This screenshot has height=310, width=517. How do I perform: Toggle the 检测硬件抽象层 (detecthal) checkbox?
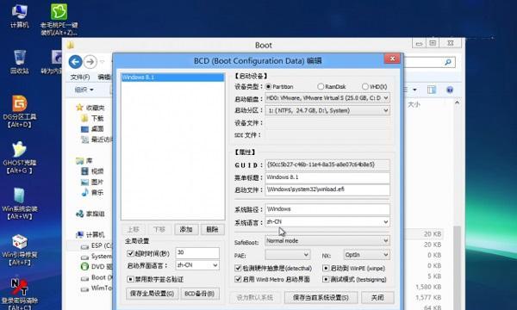(238, 268)
